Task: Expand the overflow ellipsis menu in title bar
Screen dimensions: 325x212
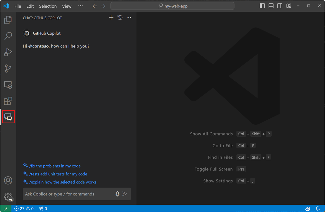Action: click(80, 6)
